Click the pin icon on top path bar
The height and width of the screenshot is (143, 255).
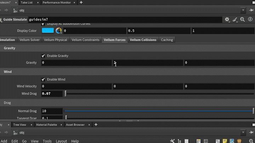tap(251, 10)
